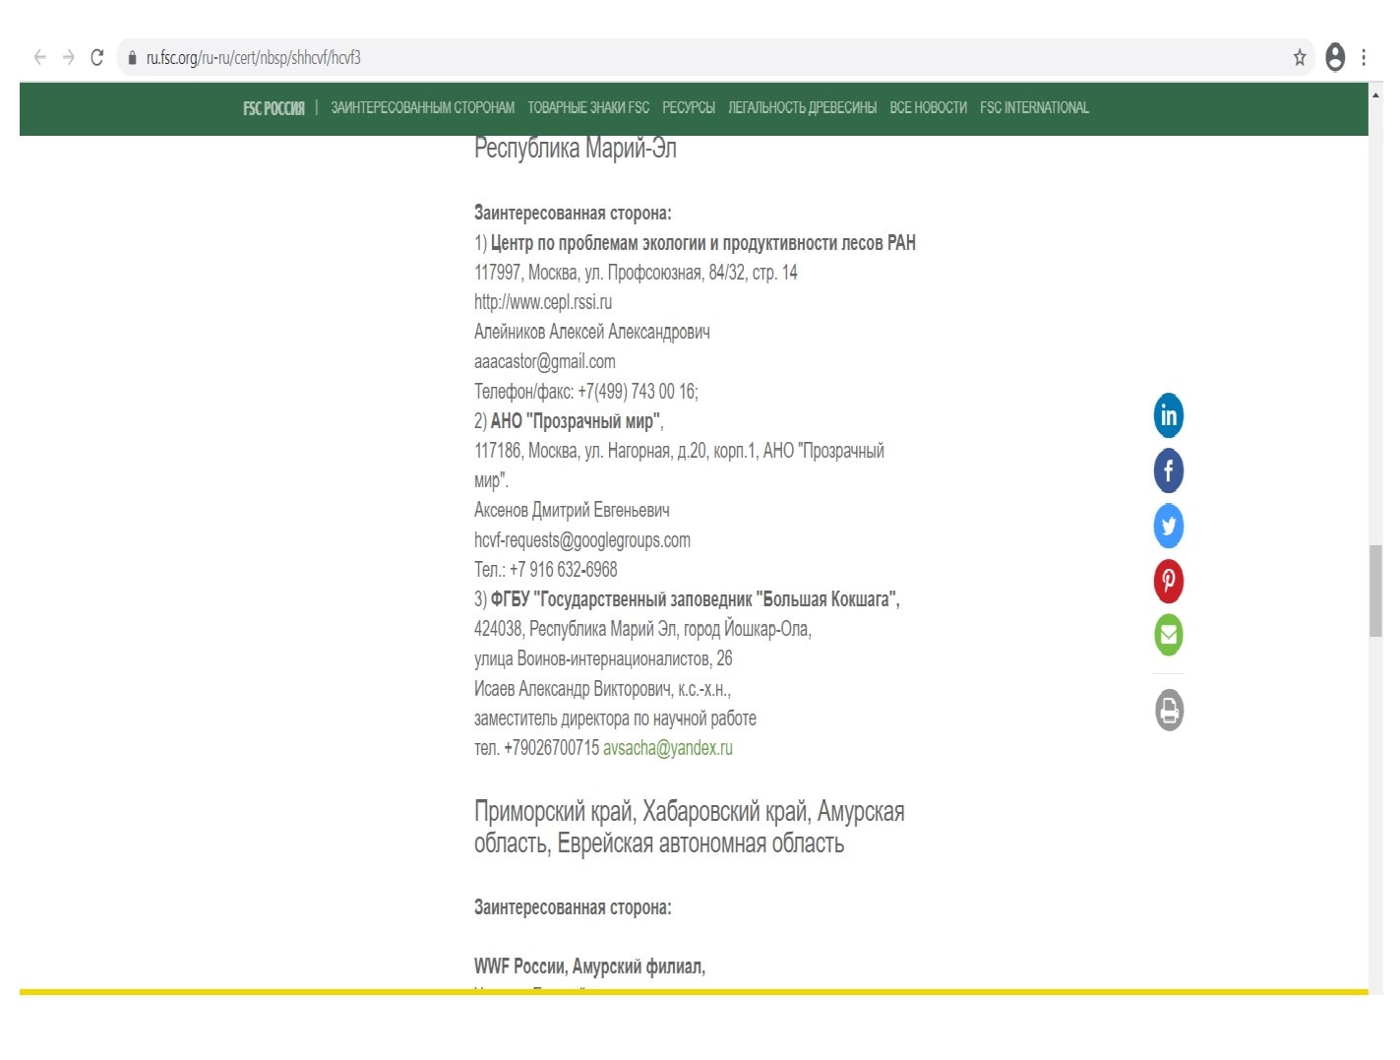Open Заинтересованным сторонам menu
Viewport: 1400px width, 1060px height.
coord(422,107)
